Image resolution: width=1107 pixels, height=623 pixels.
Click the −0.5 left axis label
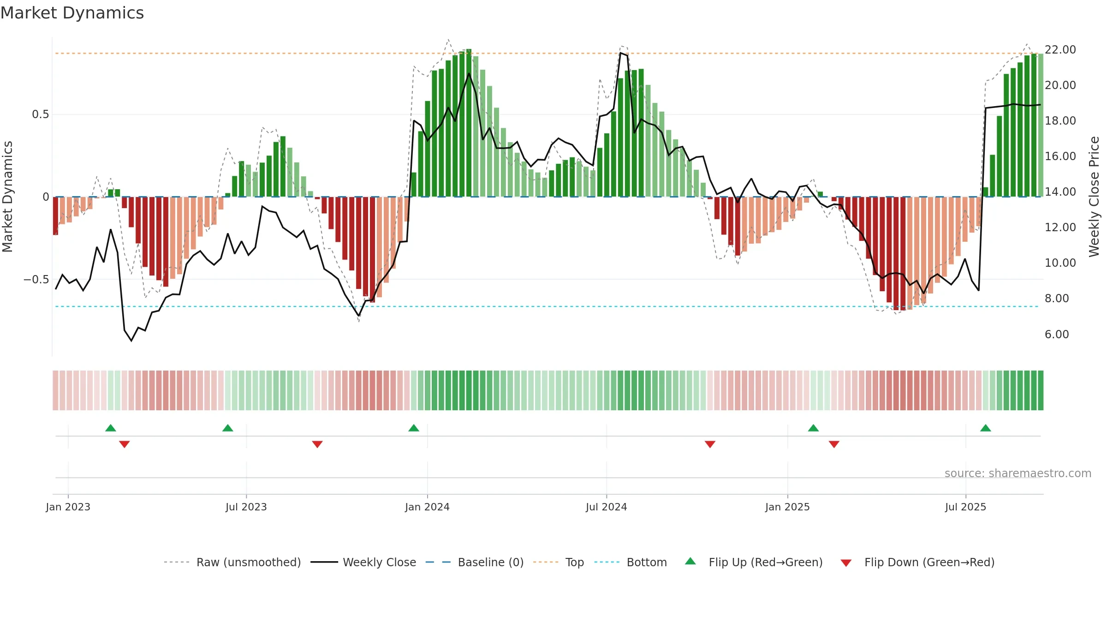pos(36,279)
